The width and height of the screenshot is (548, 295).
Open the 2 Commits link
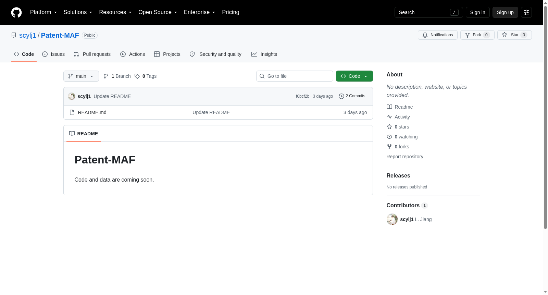click(352, 96)
